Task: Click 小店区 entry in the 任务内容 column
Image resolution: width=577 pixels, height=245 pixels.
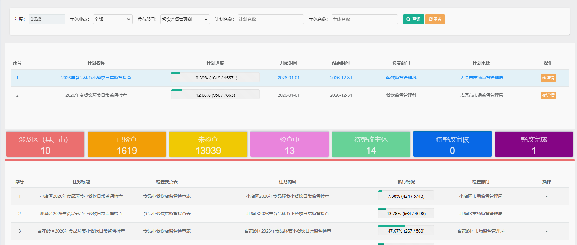Action: pyautogui.click(x=288, y=196)
